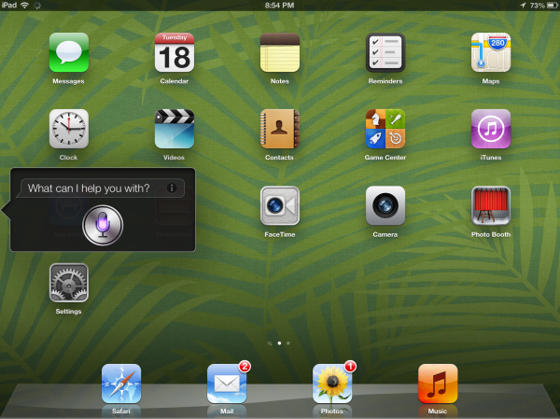Screen dimensions: 560x419
Task: Tap the location services arrow icon
Action: pyautogui.click(x=523, y=5)
